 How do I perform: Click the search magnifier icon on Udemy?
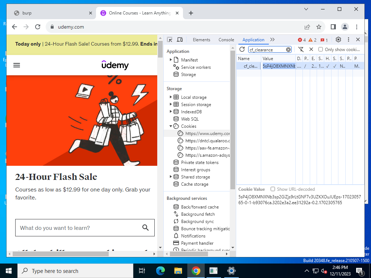[x=145, y=227]
